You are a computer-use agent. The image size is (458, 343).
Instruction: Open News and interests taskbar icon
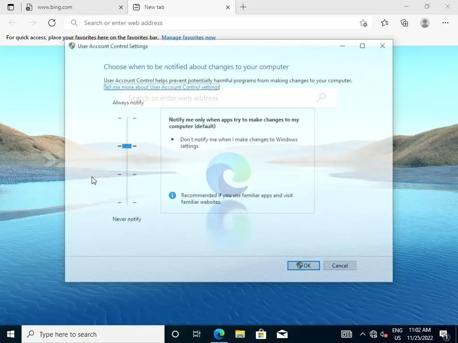click(347, 334)
